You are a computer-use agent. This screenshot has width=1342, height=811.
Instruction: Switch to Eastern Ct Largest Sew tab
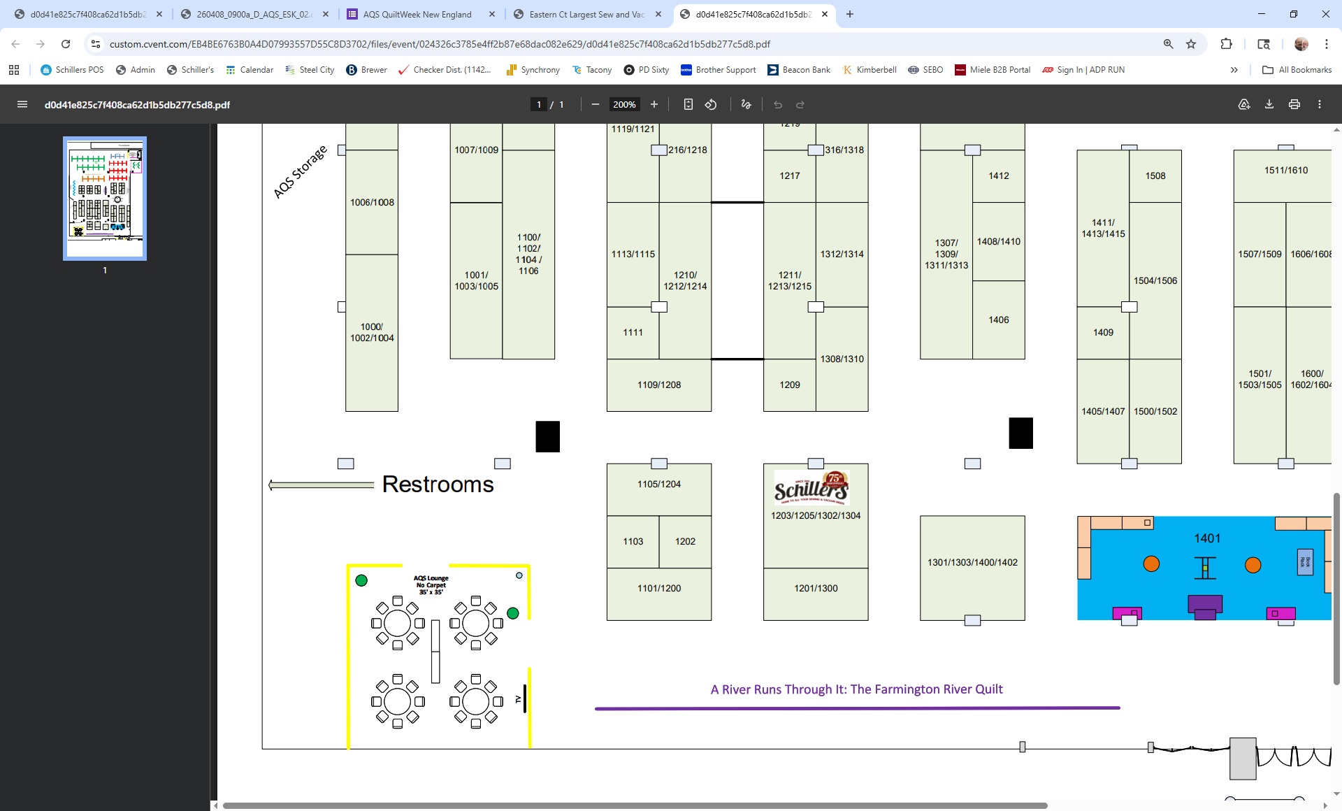click(x=586, y=14)
